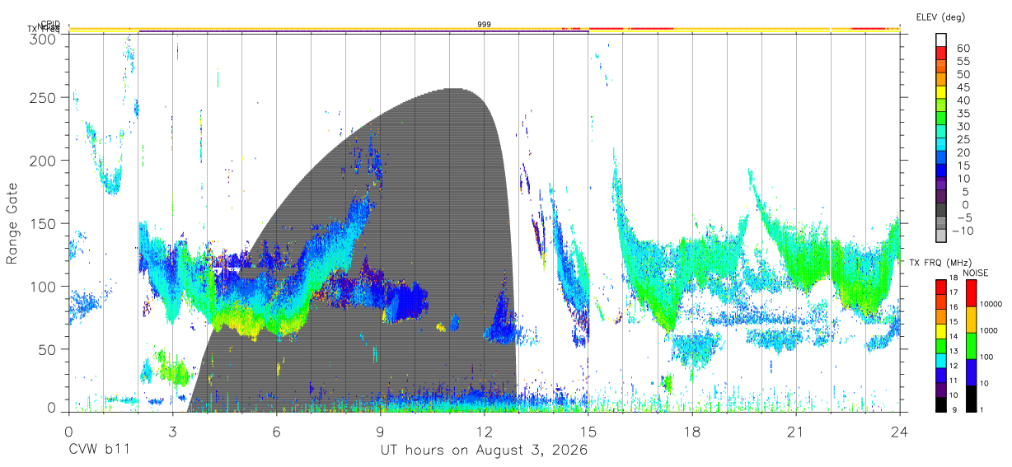The width and height of the screenshot is (1012, 467).
Task: Click the '999' CPID value above the plot
Action: coord(485,25)
